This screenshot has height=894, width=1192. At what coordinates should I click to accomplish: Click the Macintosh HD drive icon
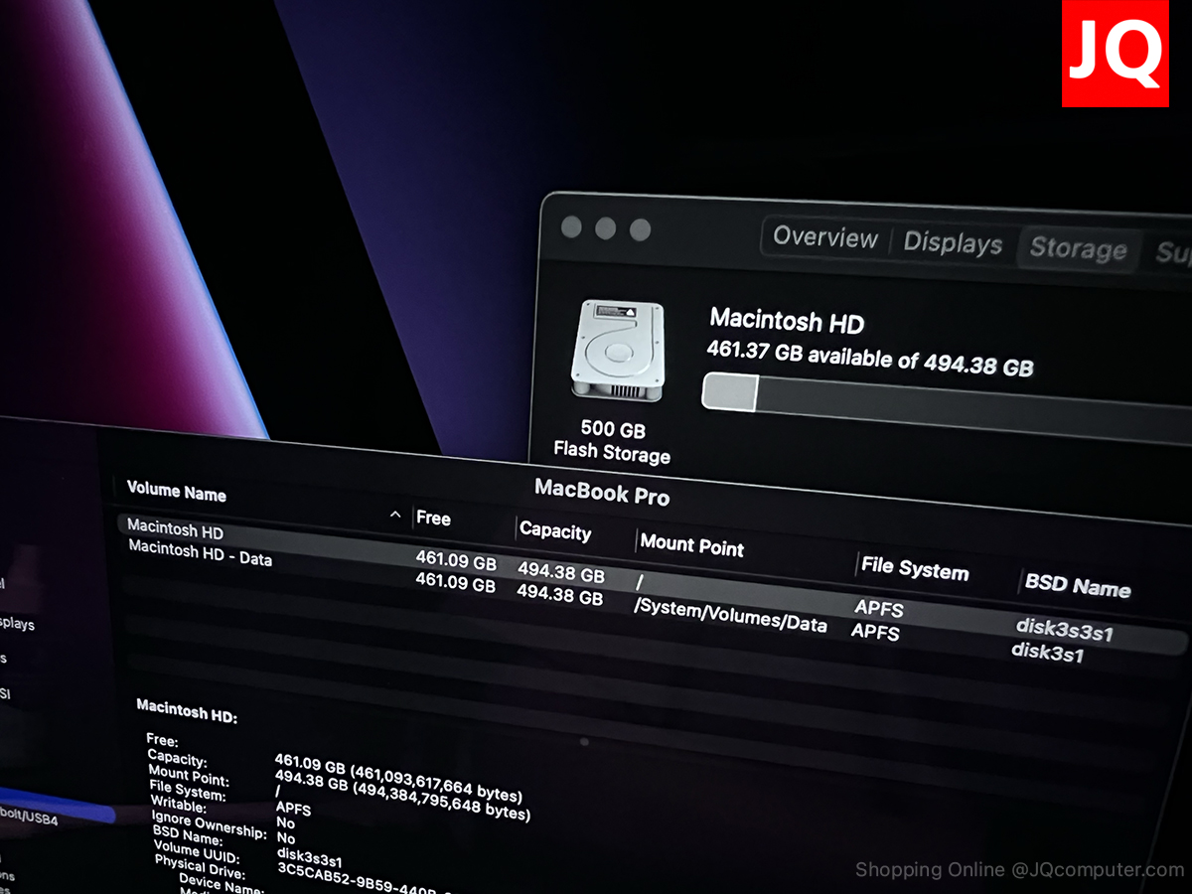pyautogui.click(x=617, y=352)
